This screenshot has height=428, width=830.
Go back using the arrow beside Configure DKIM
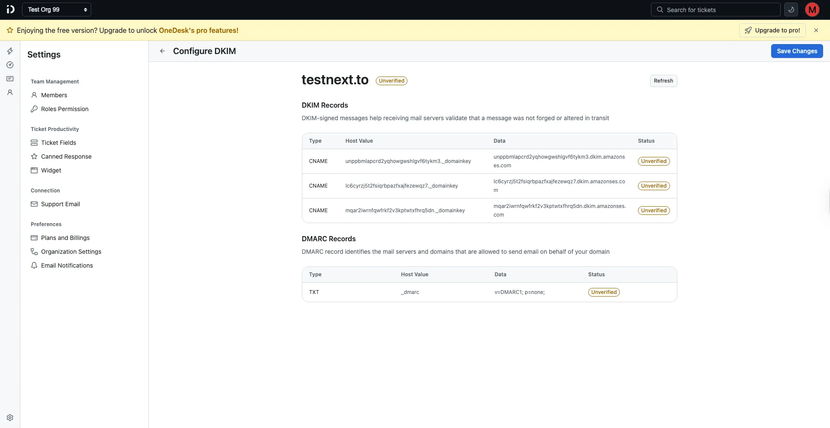(162, 51)
